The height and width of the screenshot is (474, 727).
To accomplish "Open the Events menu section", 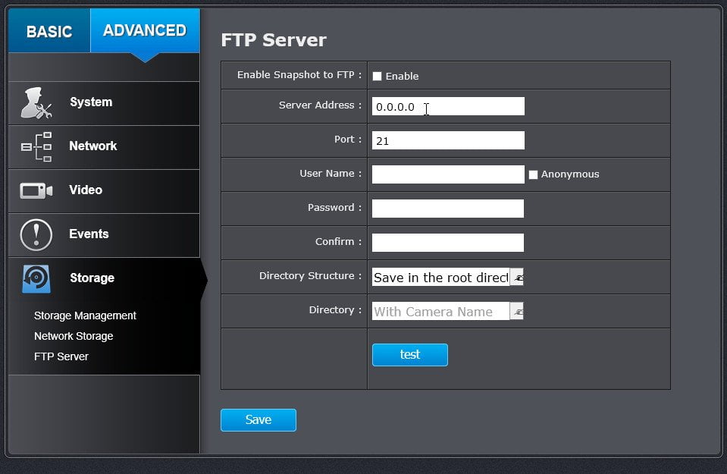I will [104, 234].
